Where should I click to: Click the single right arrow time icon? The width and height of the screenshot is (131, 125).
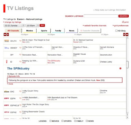pos(124,35)
